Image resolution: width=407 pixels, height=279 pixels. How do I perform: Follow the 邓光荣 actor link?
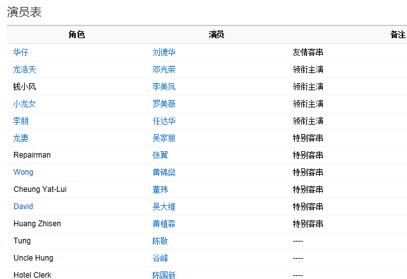164,69
